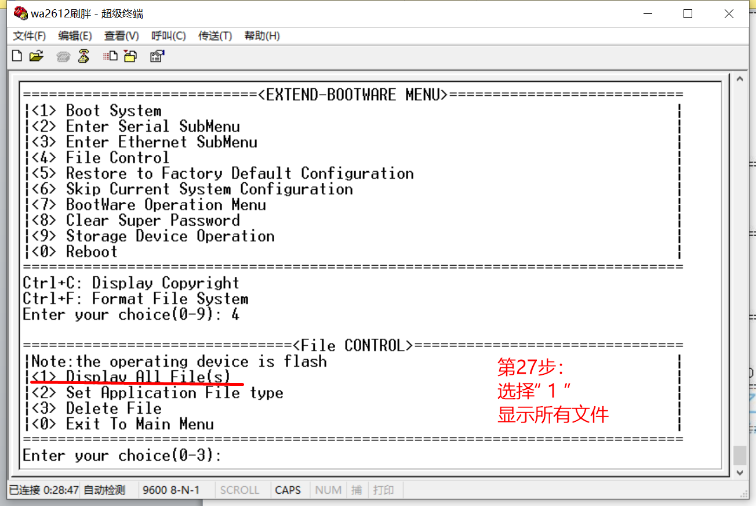The height and width of the screenshot is (506, 756).
Task: Open the 文件(F) menu
Action: pyautogui.click(x=30, y=36)
